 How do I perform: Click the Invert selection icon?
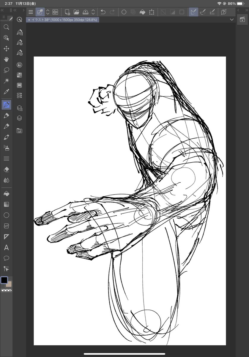click(x=172, y=12)
